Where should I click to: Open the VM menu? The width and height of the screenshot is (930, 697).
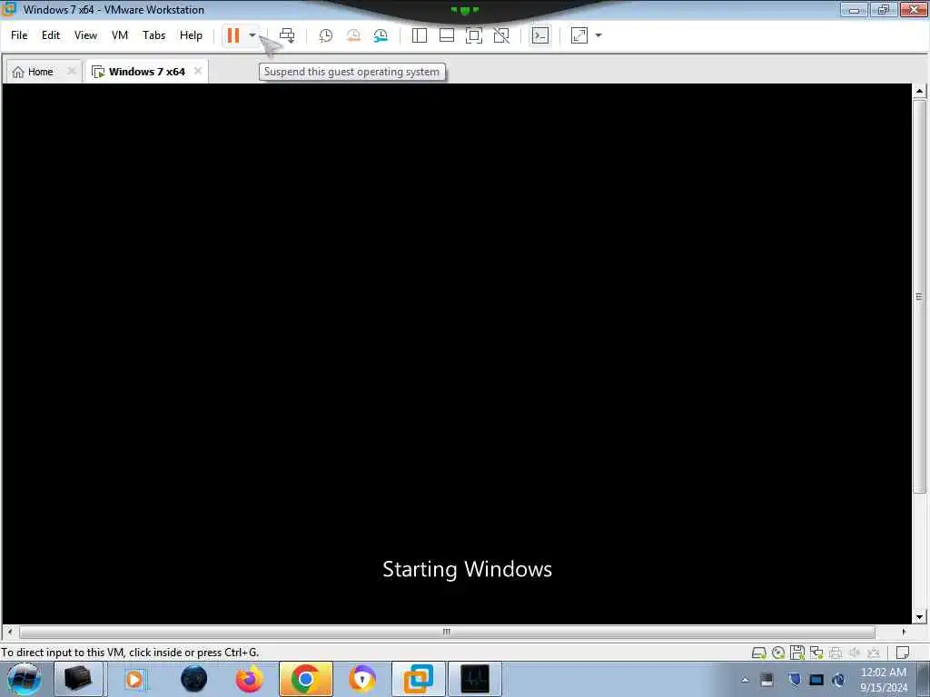(x=120, y=35)
